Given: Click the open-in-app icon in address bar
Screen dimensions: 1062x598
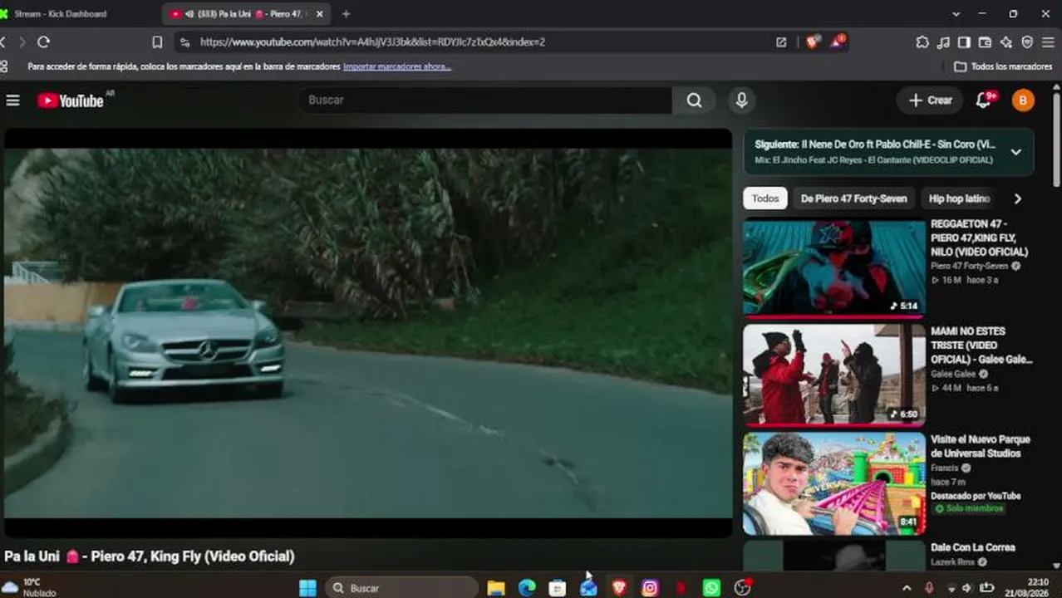Looking at the screenshot, I should point(781,42).
